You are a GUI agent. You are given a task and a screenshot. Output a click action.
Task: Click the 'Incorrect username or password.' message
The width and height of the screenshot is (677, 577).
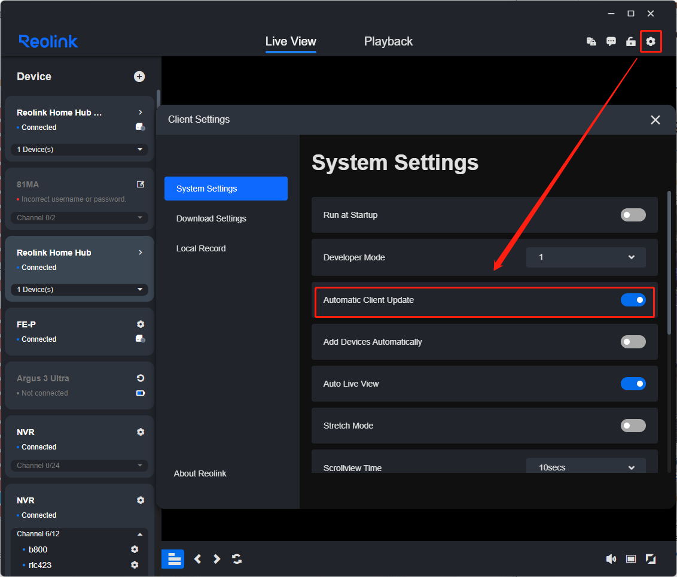click(74, 199)
